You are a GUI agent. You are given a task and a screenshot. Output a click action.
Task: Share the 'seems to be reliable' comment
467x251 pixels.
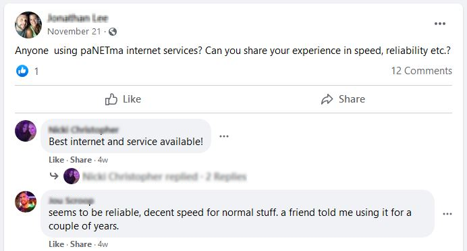point(81,244)
